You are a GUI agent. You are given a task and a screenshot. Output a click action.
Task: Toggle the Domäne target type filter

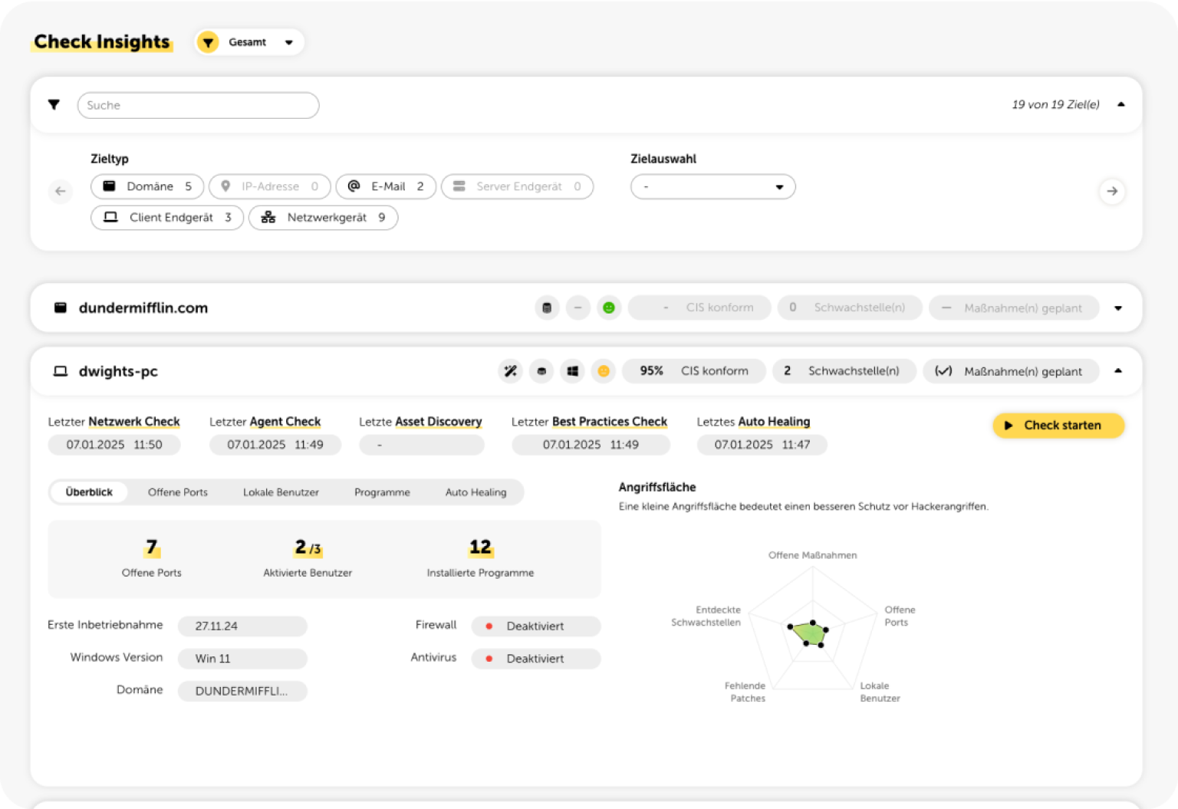pyautogui.click(x=147, y=186)
